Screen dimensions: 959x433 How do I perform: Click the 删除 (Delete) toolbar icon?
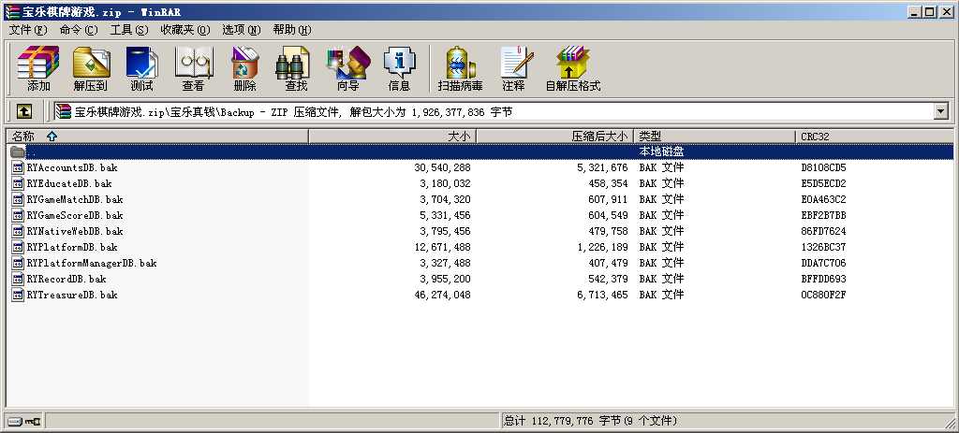244,62
